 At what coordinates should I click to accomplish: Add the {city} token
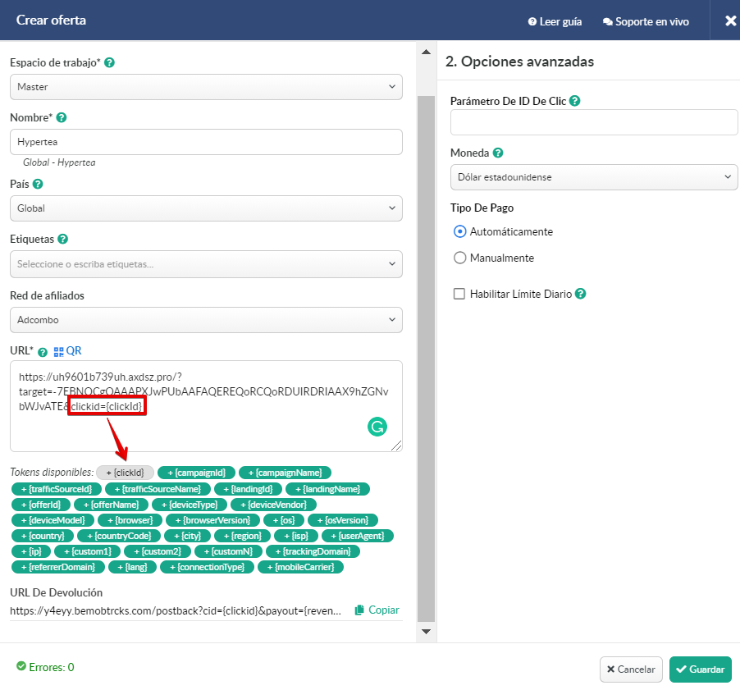(x=187, y=536)
